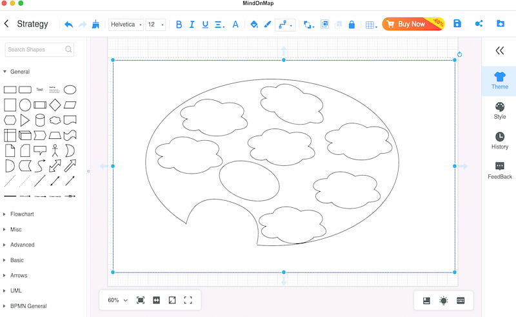The image size is (516, 317).
Task: Click the rotation handle of the selection
Action: point(460,54)
